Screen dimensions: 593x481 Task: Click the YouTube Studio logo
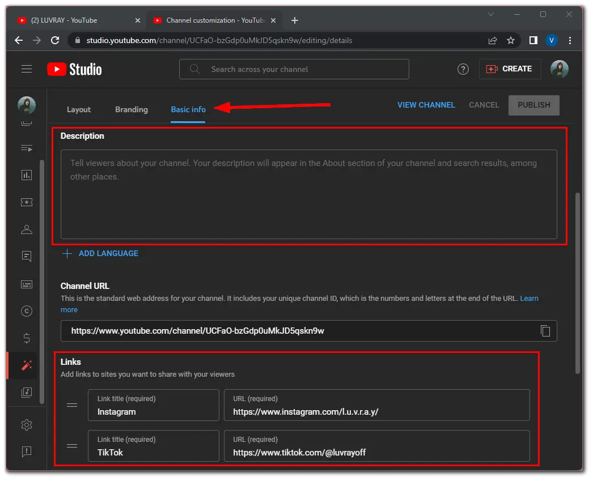point(74,69)
